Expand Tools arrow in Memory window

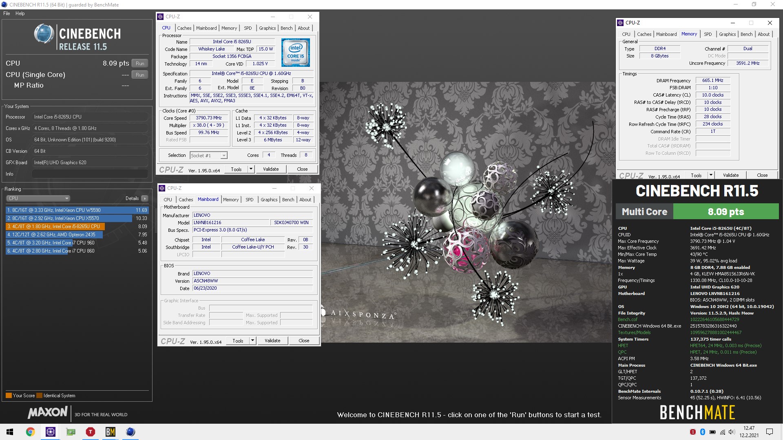(711, 175)
